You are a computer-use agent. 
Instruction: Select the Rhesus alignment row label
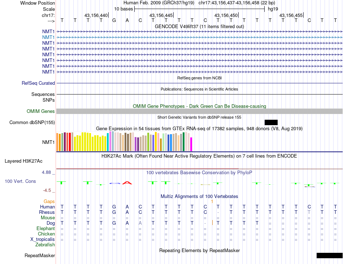(x=47, y=212)
